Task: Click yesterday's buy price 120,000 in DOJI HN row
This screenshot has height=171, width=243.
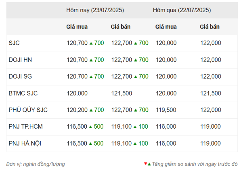Action: click(166, 60)
